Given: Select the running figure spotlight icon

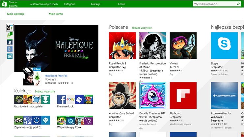Looking at the screenshot, I should click(10, 42).
